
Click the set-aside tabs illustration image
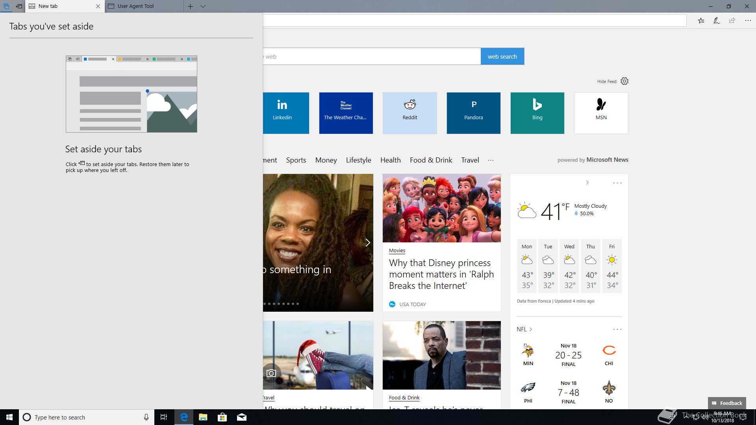[131, 94]
